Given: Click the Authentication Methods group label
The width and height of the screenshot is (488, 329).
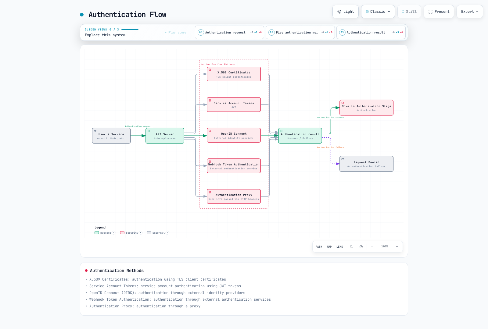Looking at the screenshot, I should click(x=218, y=65).
